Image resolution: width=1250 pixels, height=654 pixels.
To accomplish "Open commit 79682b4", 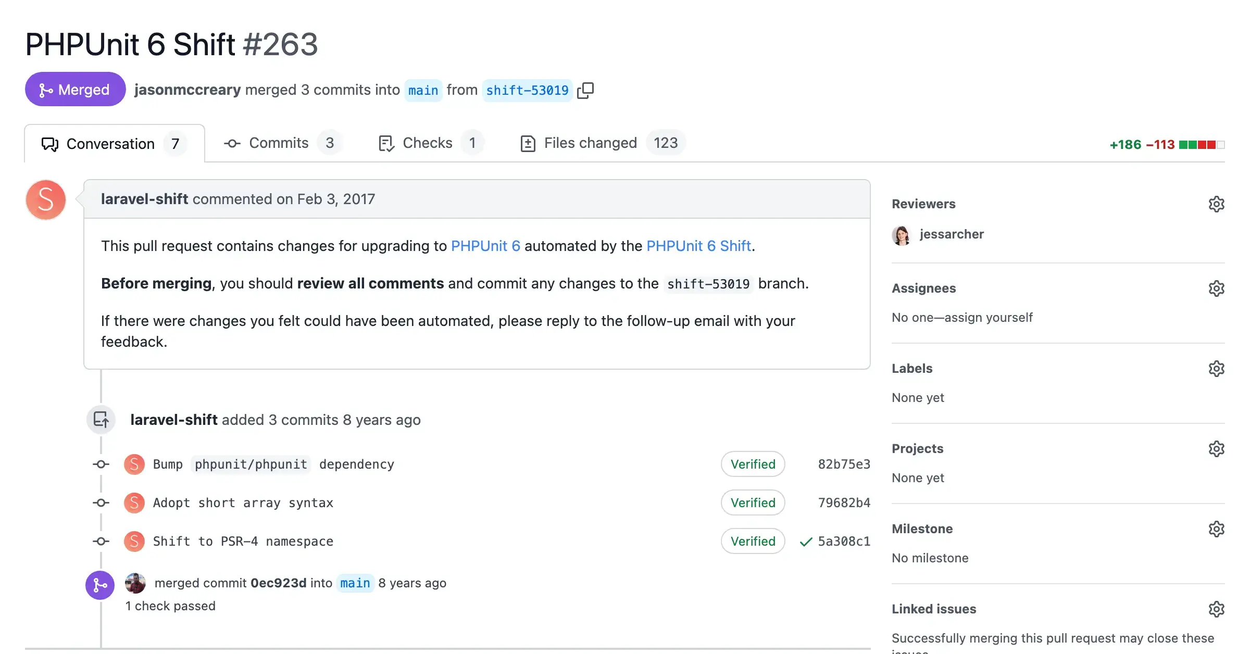I will click(x=844, y=502).
